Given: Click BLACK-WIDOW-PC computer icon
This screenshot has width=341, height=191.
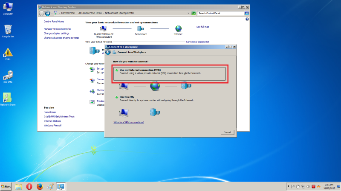Looking at the screenshot, I should (104, 28).
